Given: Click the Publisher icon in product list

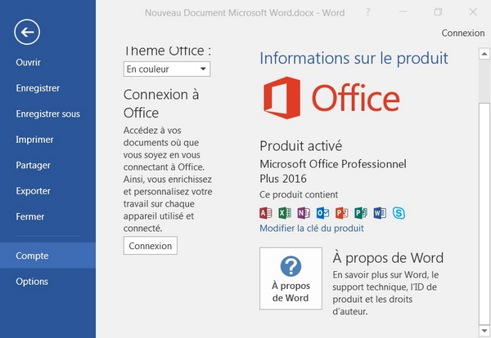Looking at the screenshot, I should (360, 213).
